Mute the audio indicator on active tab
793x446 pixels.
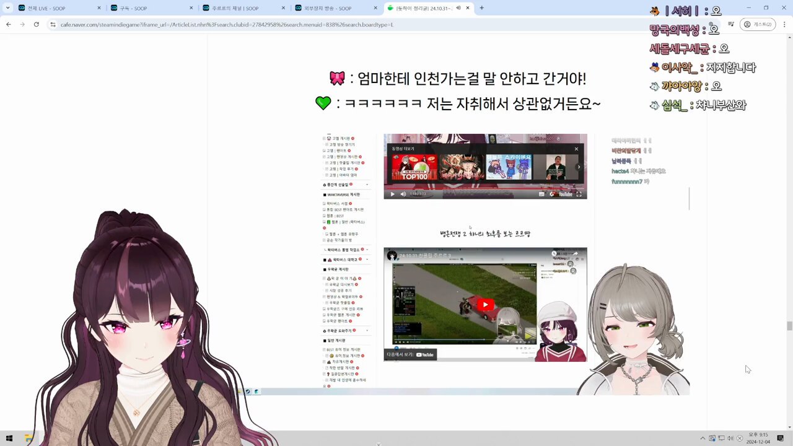click(458, 8)
